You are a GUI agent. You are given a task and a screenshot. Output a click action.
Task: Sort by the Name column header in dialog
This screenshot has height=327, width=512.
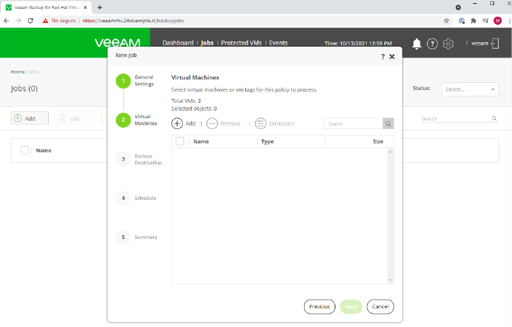[x=201, y=142]
